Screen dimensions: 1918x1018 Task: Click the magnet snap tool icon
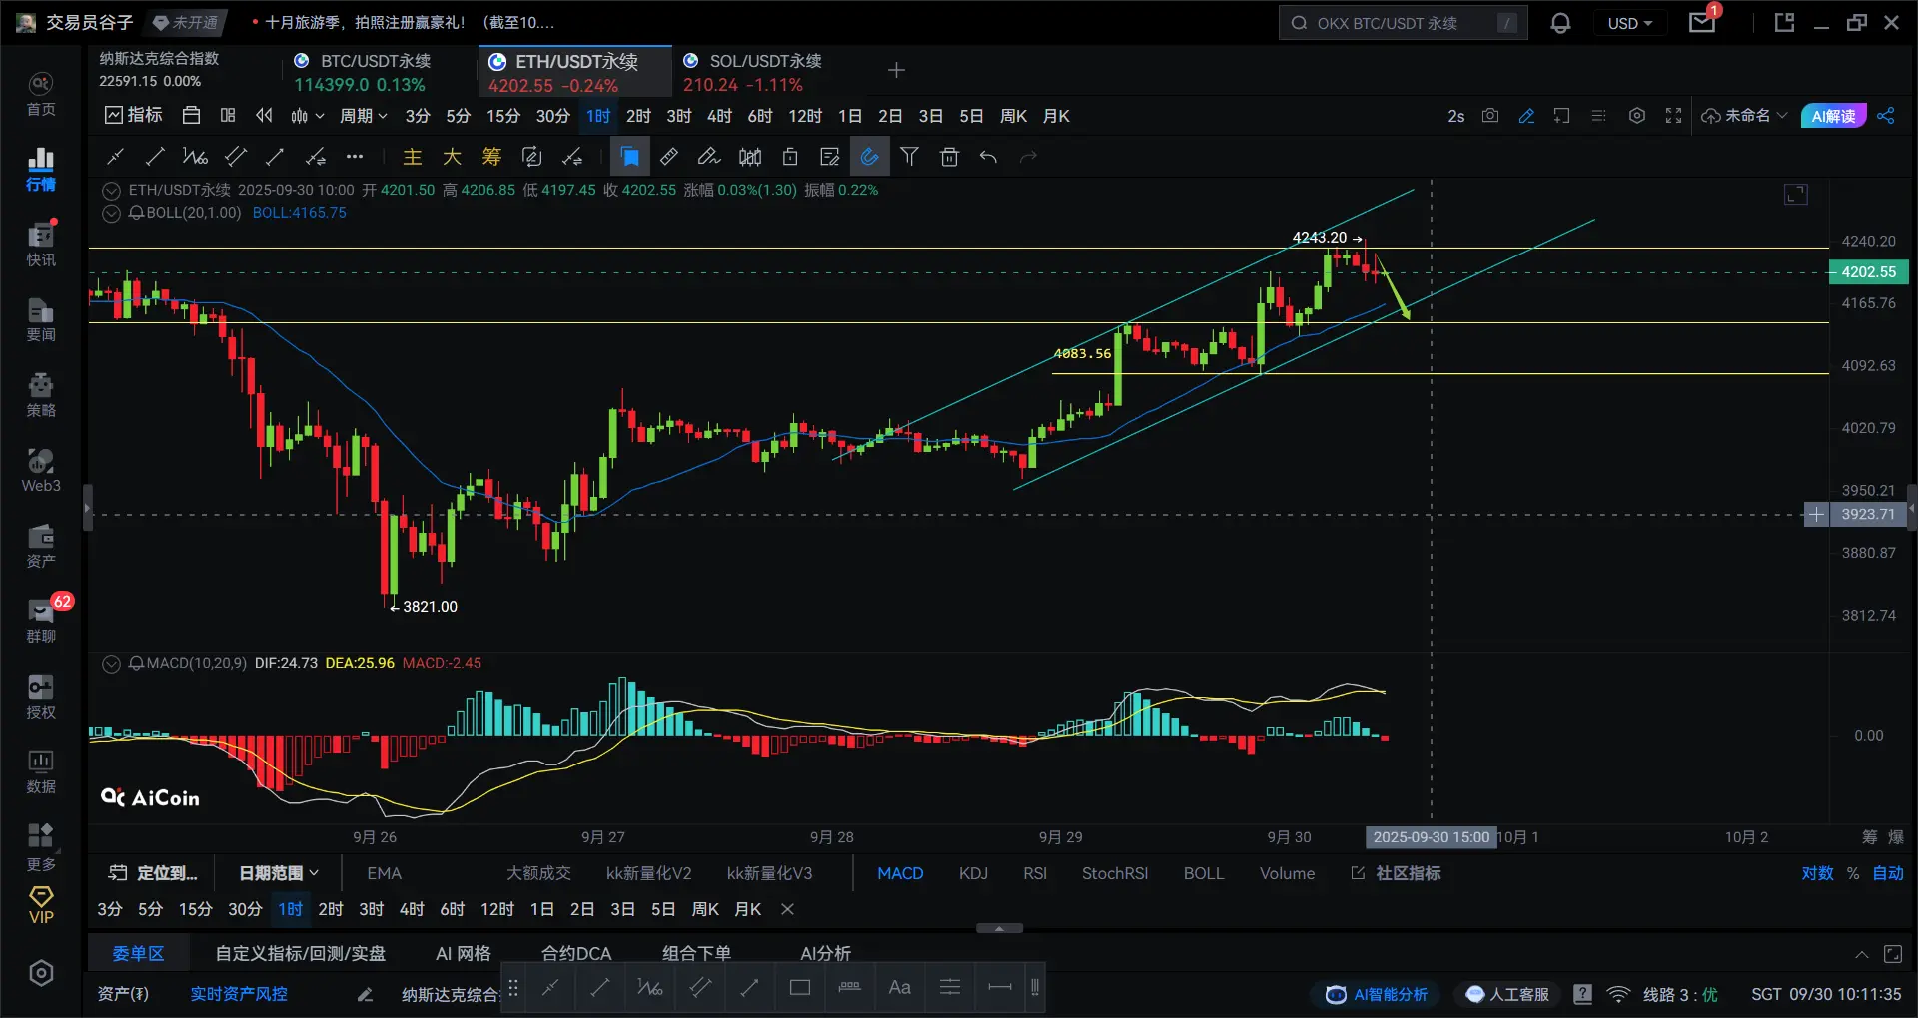point(870,157)
